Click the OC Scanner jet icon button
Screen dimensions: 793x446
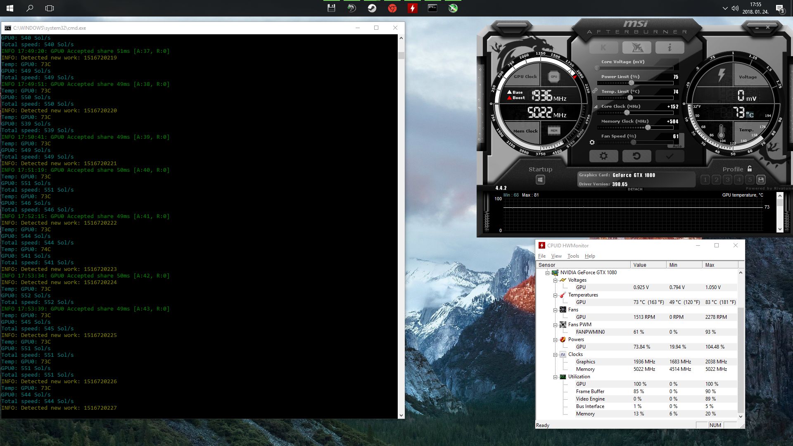(636, 48)
